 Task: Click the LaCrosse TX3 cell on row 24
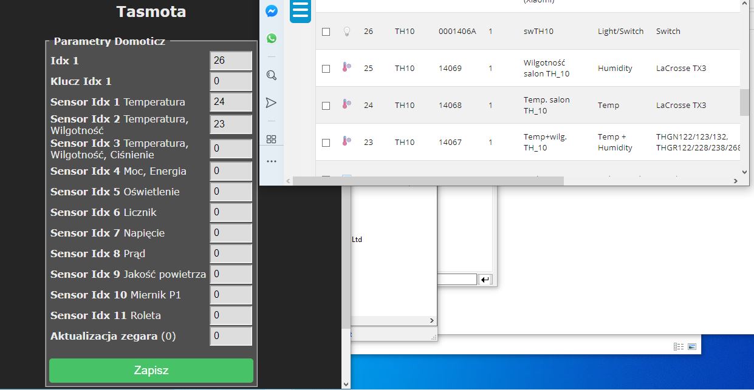click(681, 105)
